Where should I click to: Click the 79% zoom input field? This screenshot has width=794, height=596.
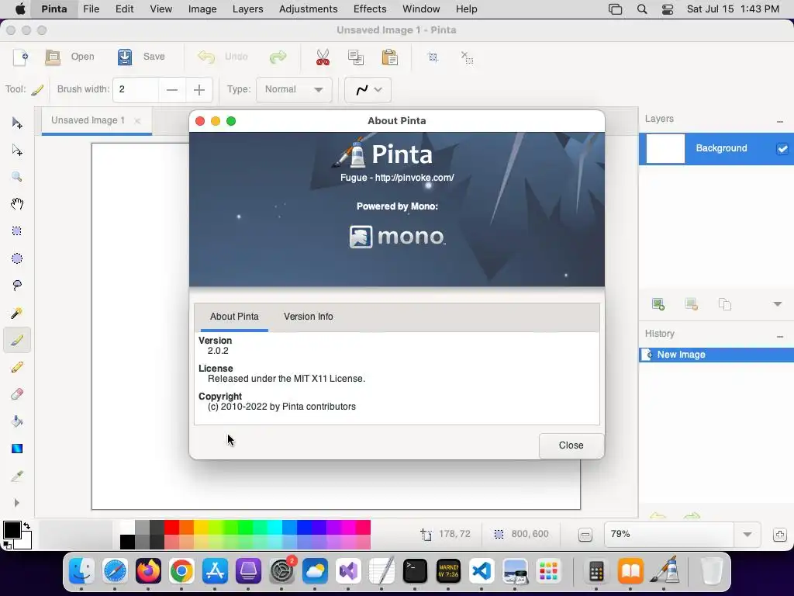(669, 535)
